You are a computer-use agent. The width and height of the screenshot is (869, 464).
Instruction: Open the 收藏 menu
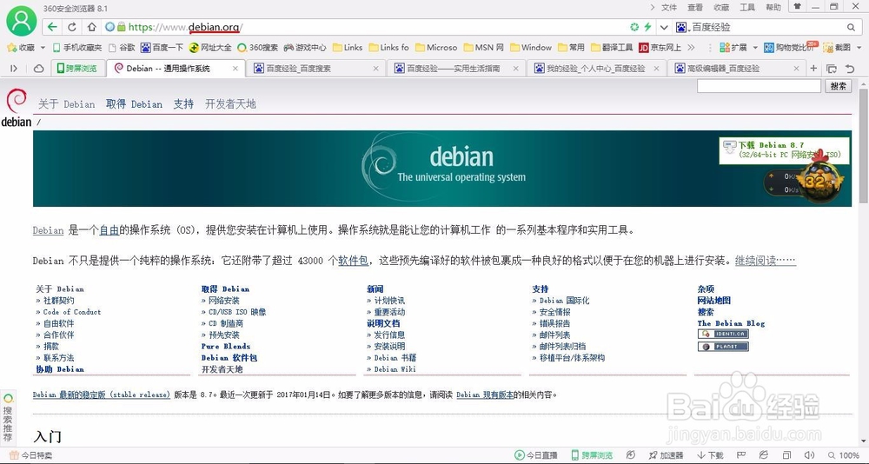pos(721,7)
